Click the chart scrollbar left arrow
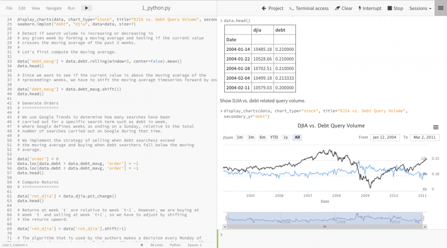Screen dimensions: 447x248 (225, 227)
